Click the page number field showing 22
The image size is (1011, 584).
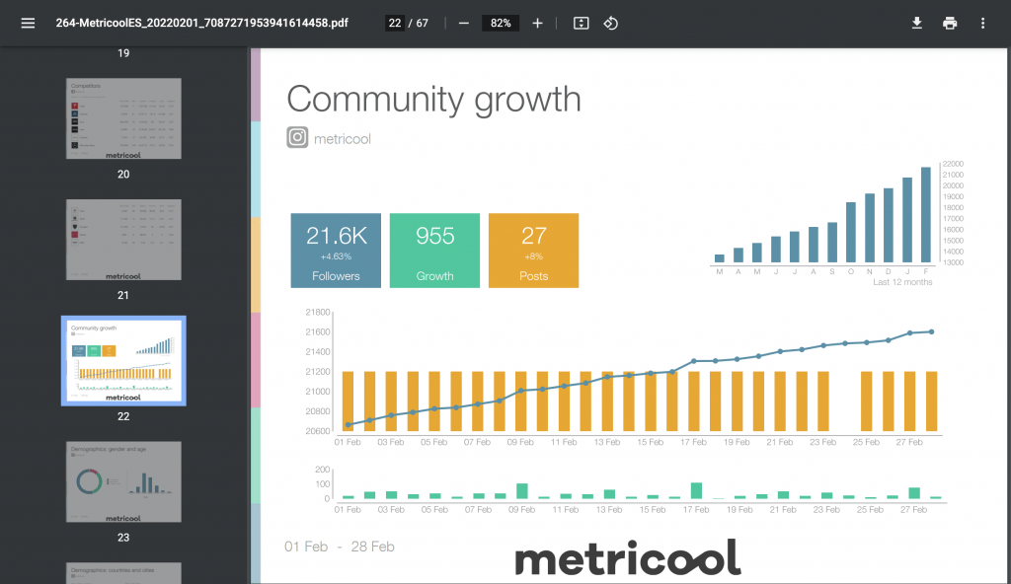395,24
